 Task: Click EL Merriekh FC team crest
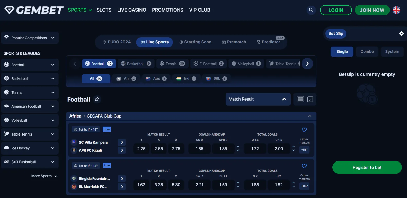[74, 187]
